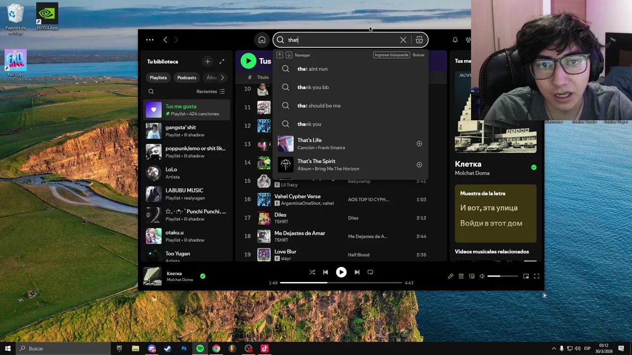Image resolution: width=632 pixels, height=355 pixels.
Task: Open connect to a device
Action: [x=472, y=277]
